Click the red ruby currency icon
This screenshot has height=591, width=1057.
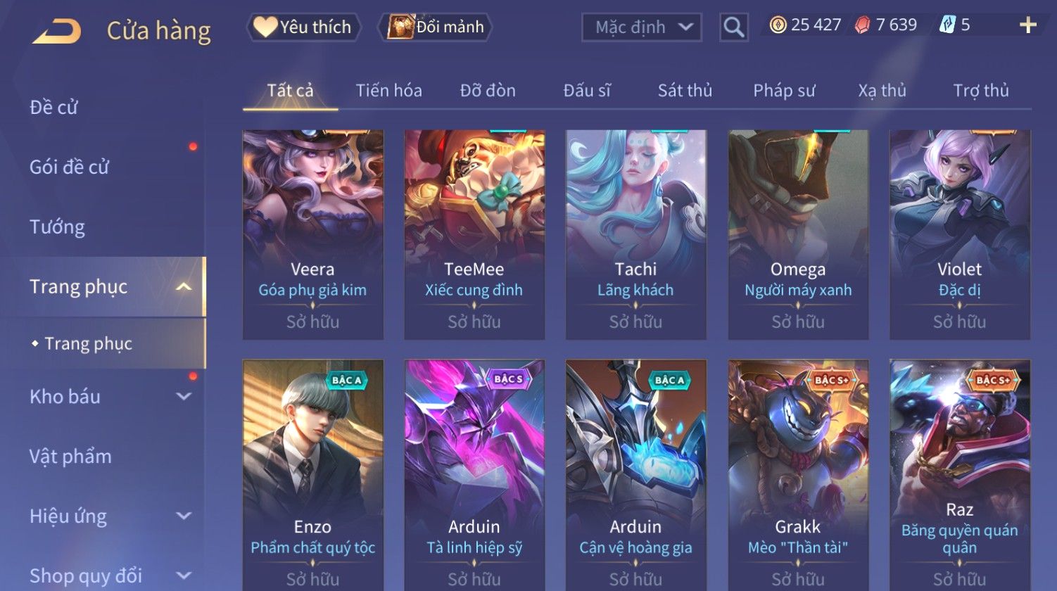coord(862,25)
